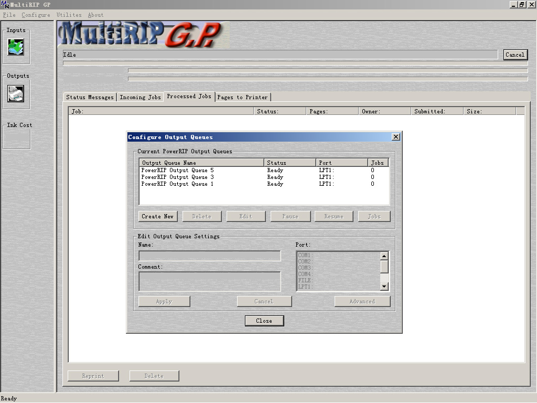Restore the MultiRIP GP window size
537x403 pixels.
pos(522,4)
